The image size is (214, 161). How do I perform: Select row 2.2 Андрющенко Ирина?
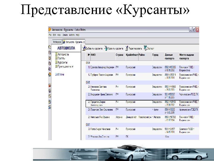tap(142, 96)
